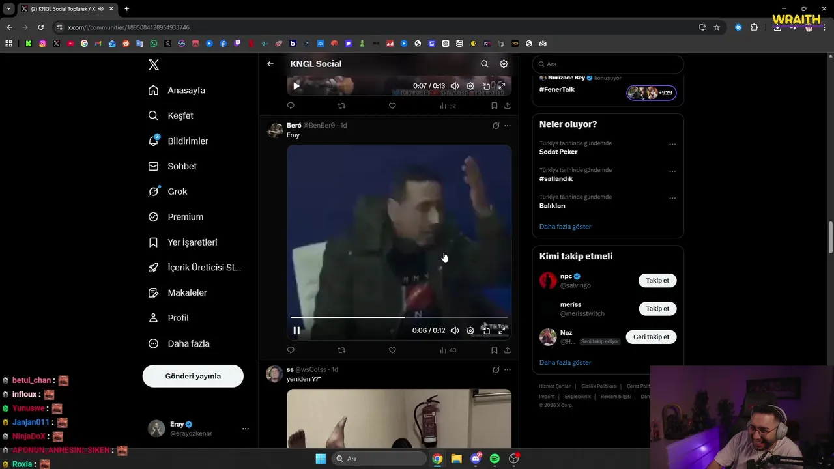Show more under Kimi takip etmeli
Viewport: 834px width, 469px height.
565,362
